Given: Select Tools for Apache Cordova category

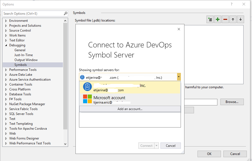Looking at the screenshot, I should [x=28, y=129].
